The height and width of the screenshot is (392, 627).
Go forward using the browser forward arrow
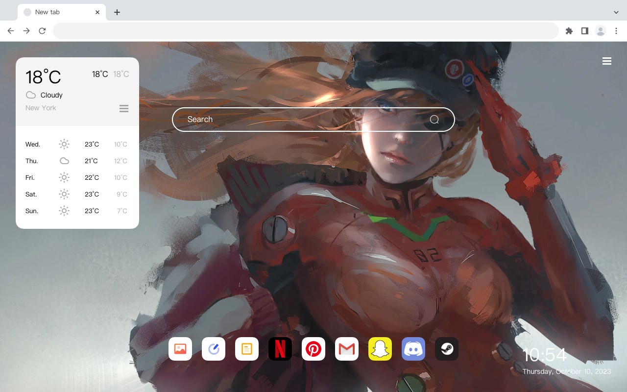pyautogui.click(x=26, y=31)
